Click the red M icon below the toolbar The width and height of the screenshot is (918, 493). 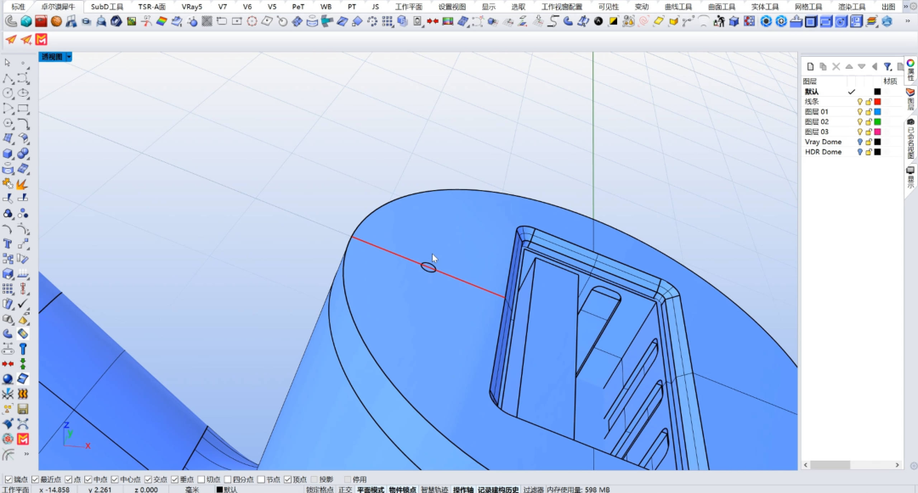click(41, 39)
